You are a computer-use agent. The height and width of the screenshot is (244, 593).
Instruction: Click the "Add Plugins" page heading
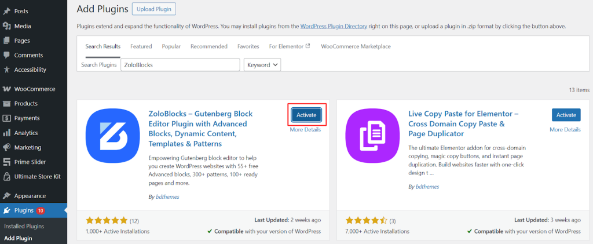[x=103, y=9]
